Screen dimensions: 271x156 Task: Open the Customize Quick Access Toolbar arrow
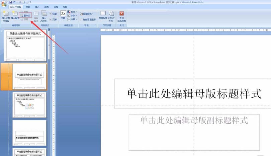coord(30,2)
